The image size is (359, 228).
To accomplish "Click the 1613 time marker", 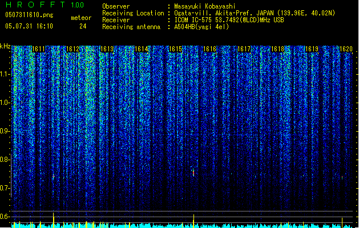I will (107, 49).
